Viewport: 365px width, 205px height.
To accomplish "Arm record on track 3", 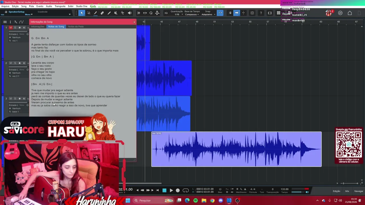I will [19, 99].
